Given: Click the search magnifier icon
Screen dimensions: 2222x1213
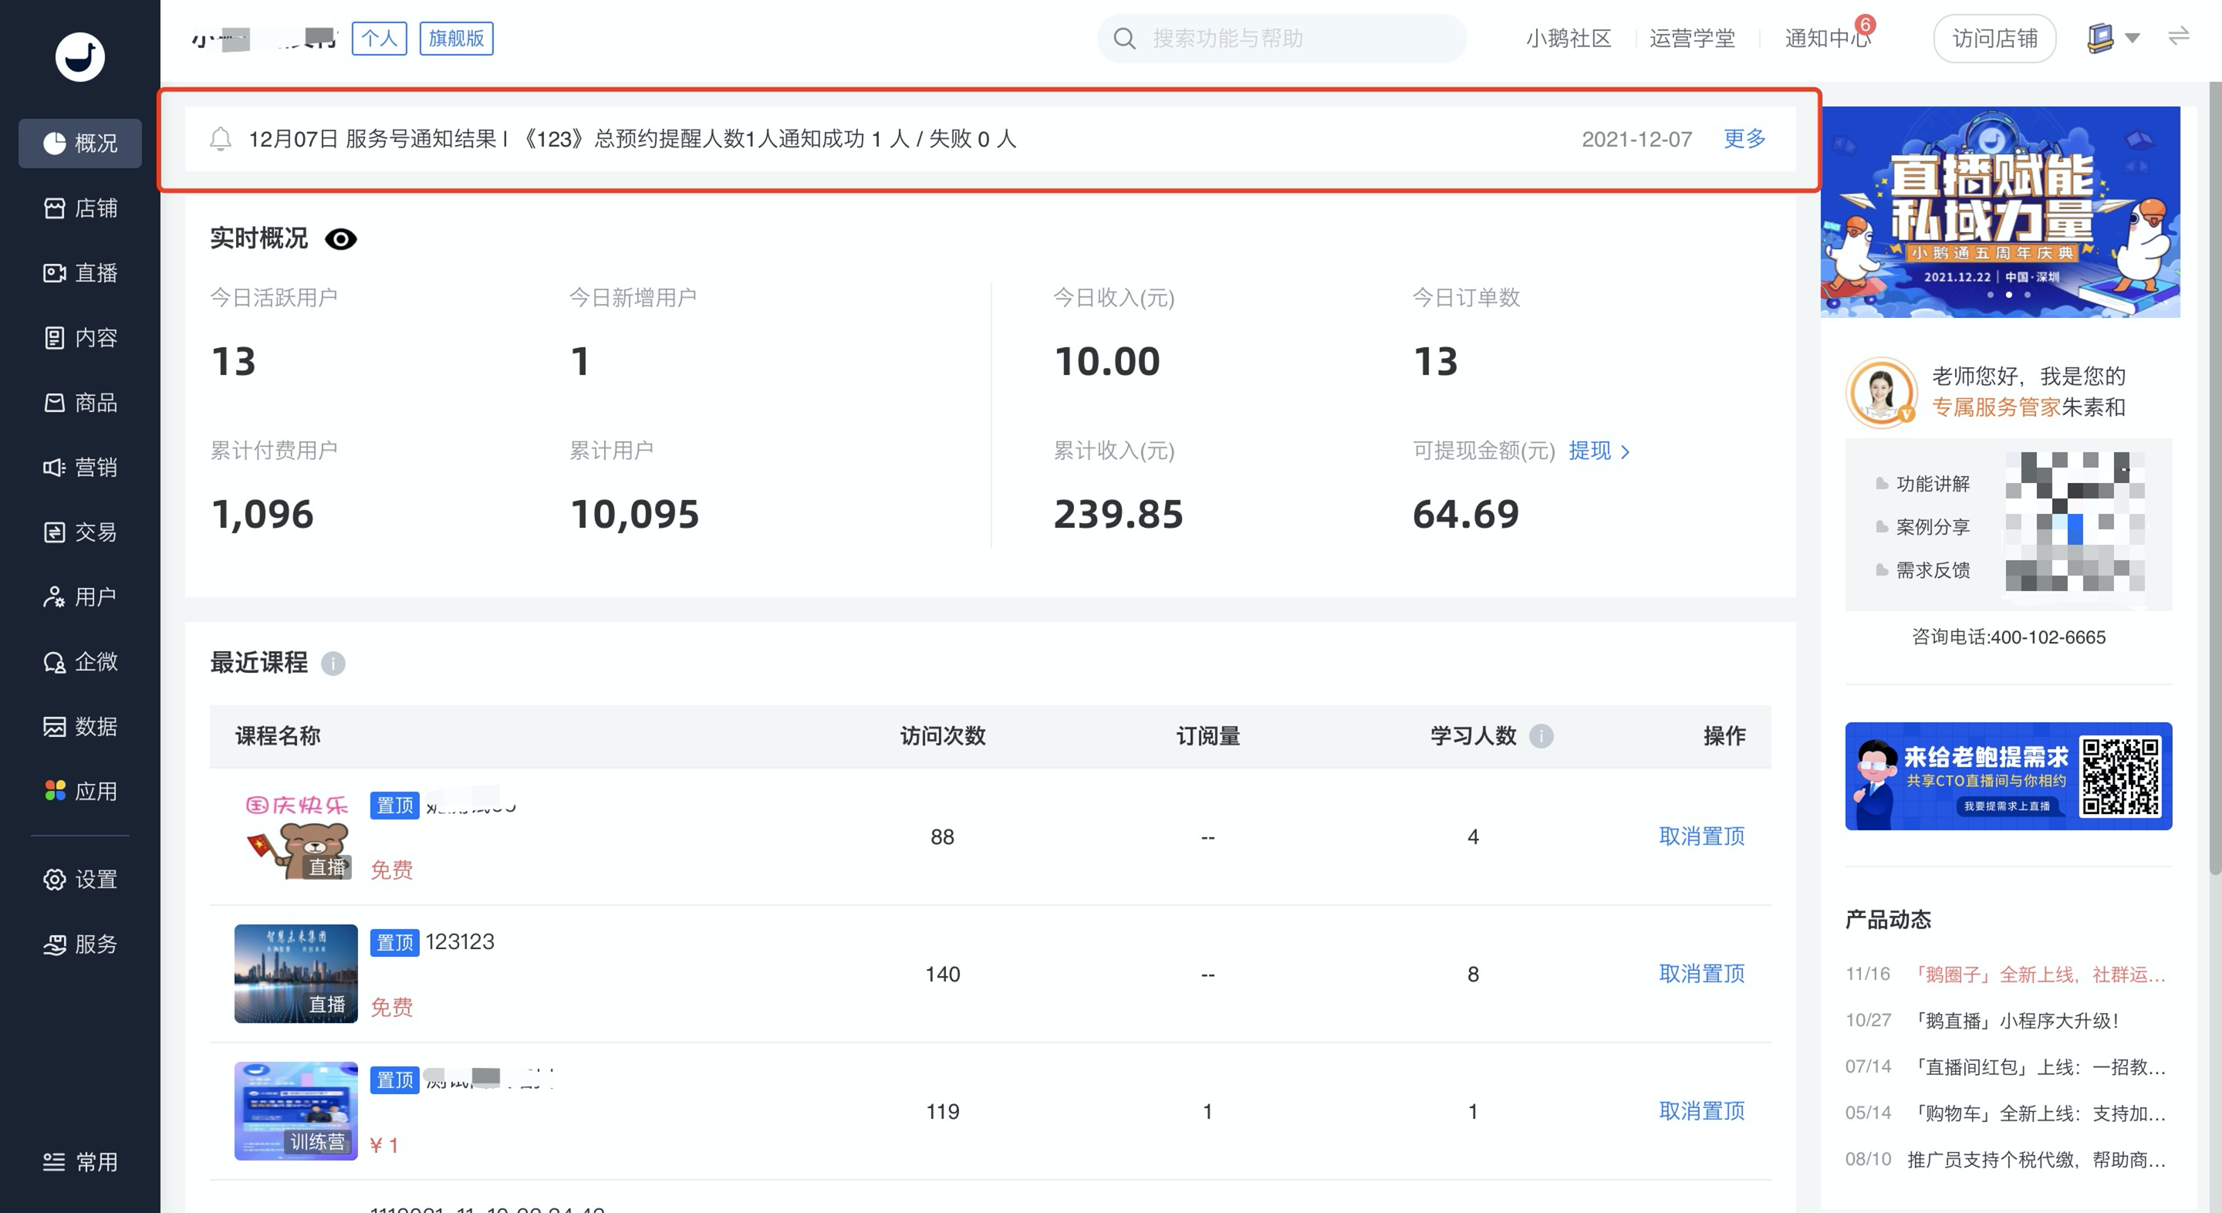Looking at the screenshot, I should 1124,38.
